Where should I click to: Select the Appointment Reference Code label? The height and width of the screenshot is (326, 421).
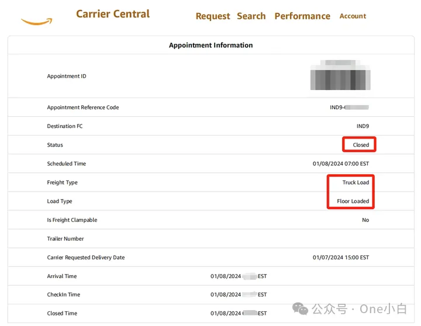[82, 107]
